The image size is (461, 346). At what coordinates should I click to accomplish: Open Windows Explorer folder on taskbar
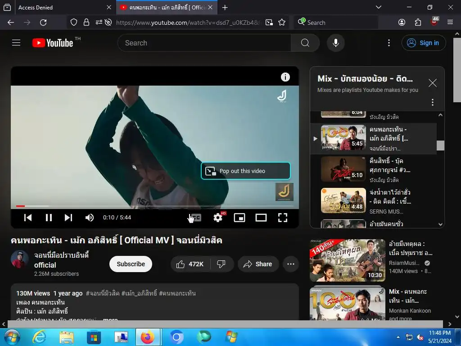tap(67, 337)
